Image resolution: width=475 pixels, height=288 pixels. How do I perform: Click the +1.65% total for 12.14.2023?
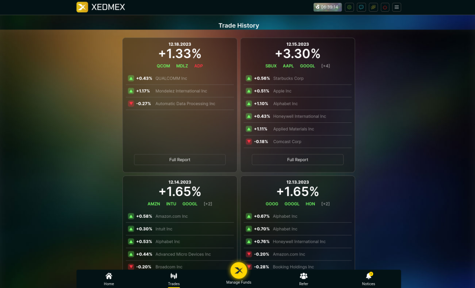[179, 192]
